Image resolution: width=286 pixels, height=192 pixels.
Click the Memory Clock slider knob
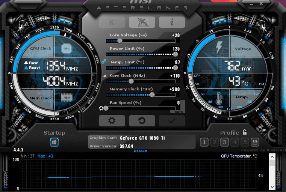click(152, 94)
